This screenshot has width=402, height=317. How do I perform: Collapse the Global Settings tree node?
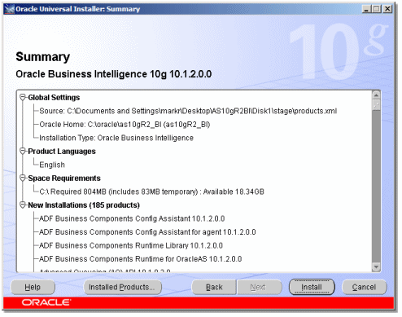point(23,97)
